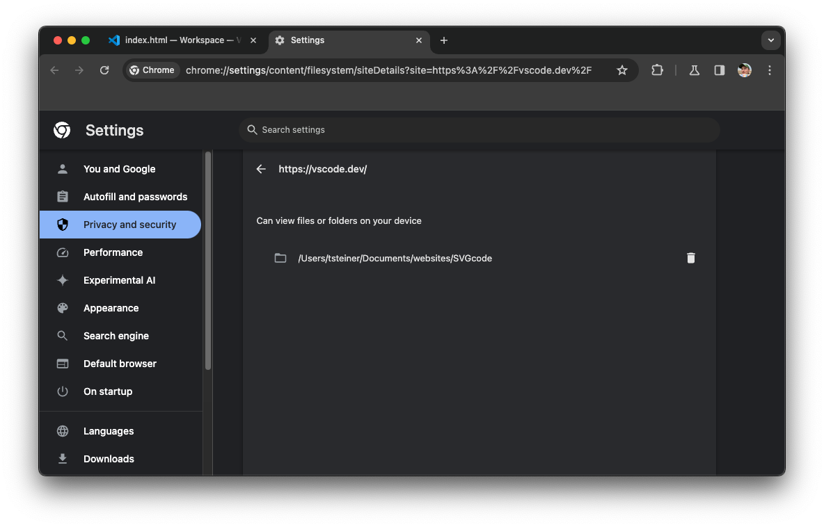Click the folder icon next to the SVGcode path
This screenshot has height=527, width=824.
click(x=280, y=258)
